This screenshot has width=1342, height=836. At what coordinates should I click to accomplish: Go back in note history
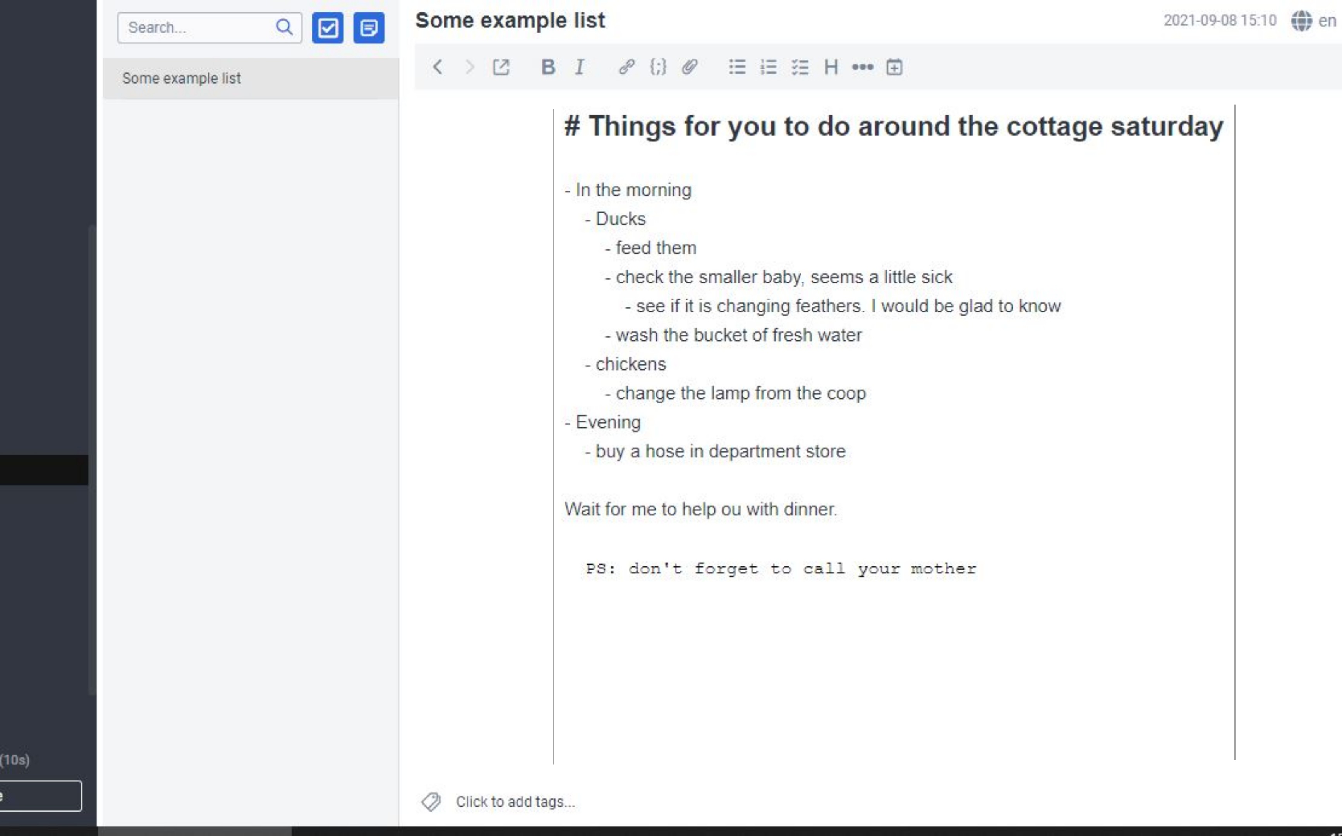[437, 67]
